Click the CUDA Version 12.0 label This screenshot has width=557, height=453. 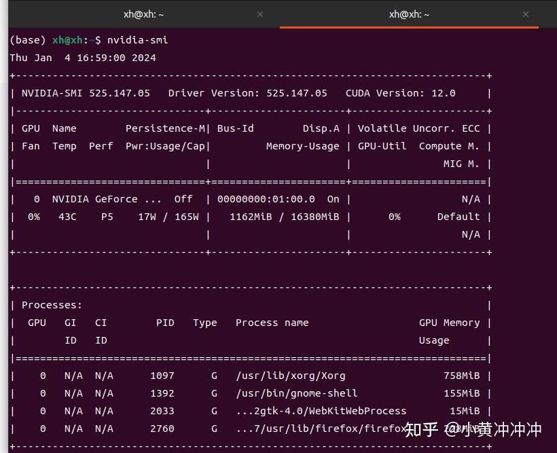tap(403, 93)
